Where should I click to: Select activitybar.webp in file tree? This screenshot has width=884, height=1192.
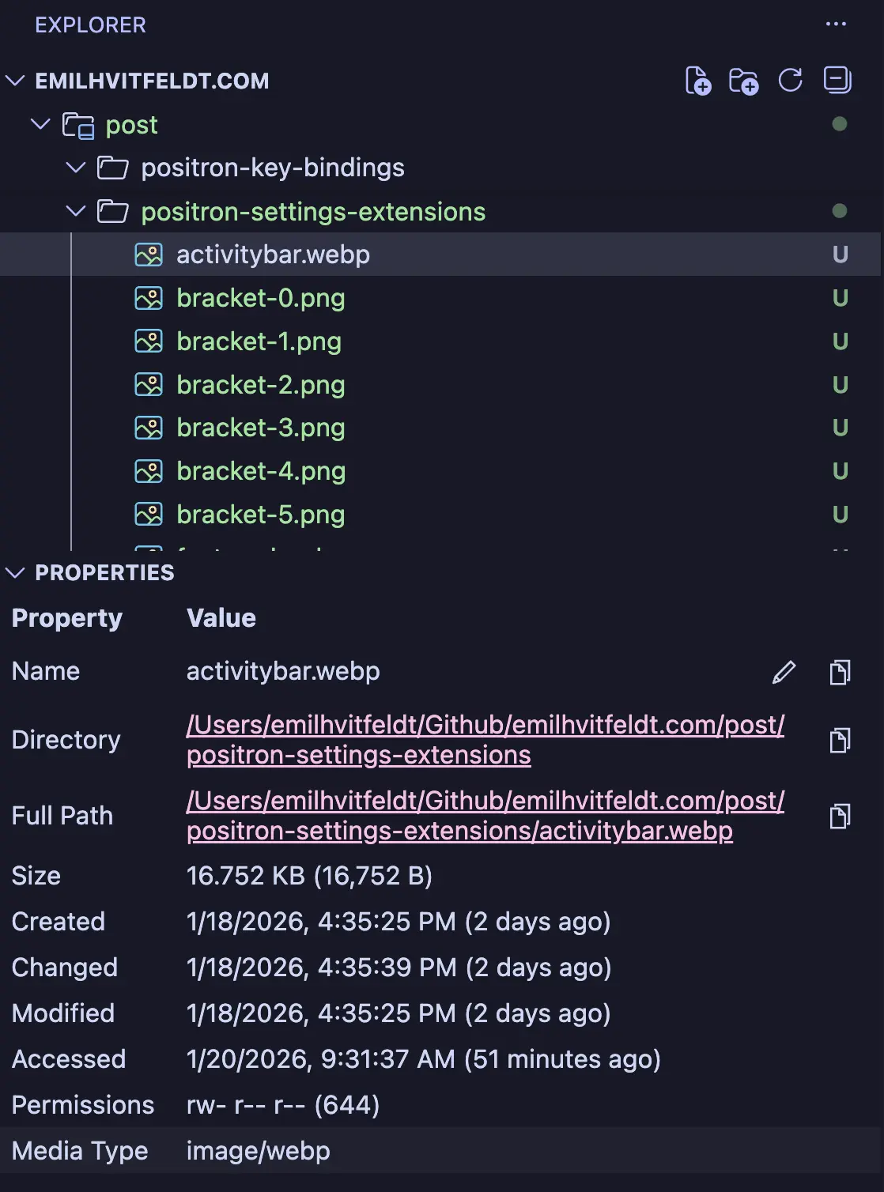pos(273,255)
